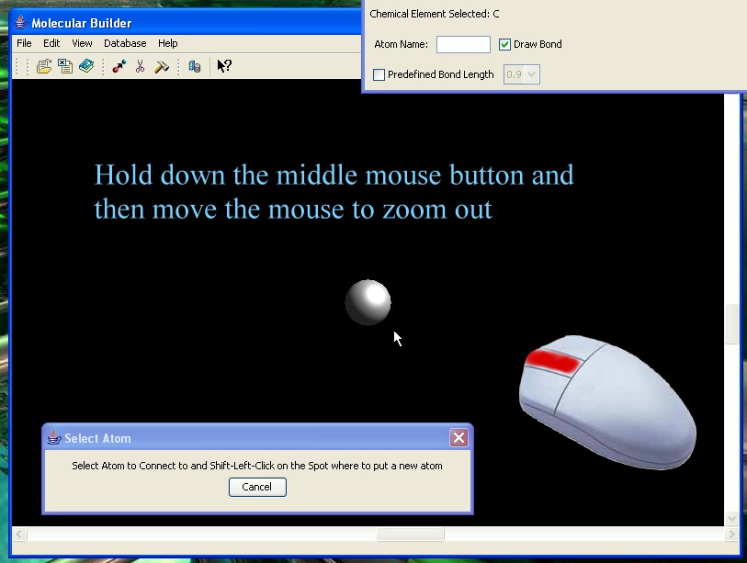Enable the Predefined Bond Length checkbox
The width and height of the screenshot is (747, 563).
[379, 74]
